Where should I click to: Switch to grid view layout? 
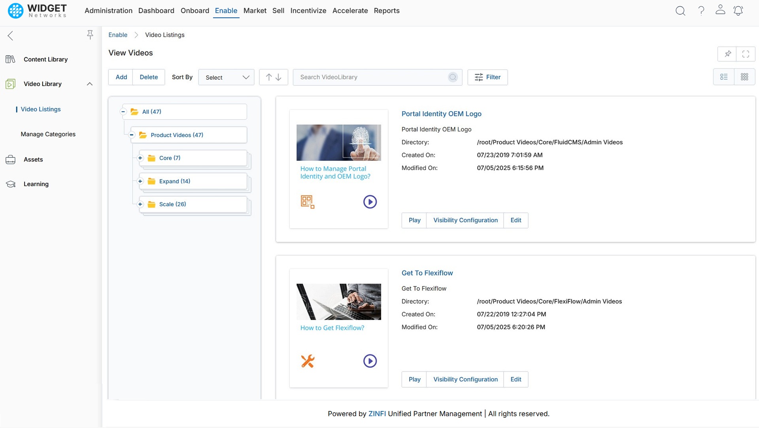(x=744, y=77)
